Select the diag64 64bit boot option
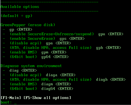This screenshot has width=131, height=105. [42, 89]
